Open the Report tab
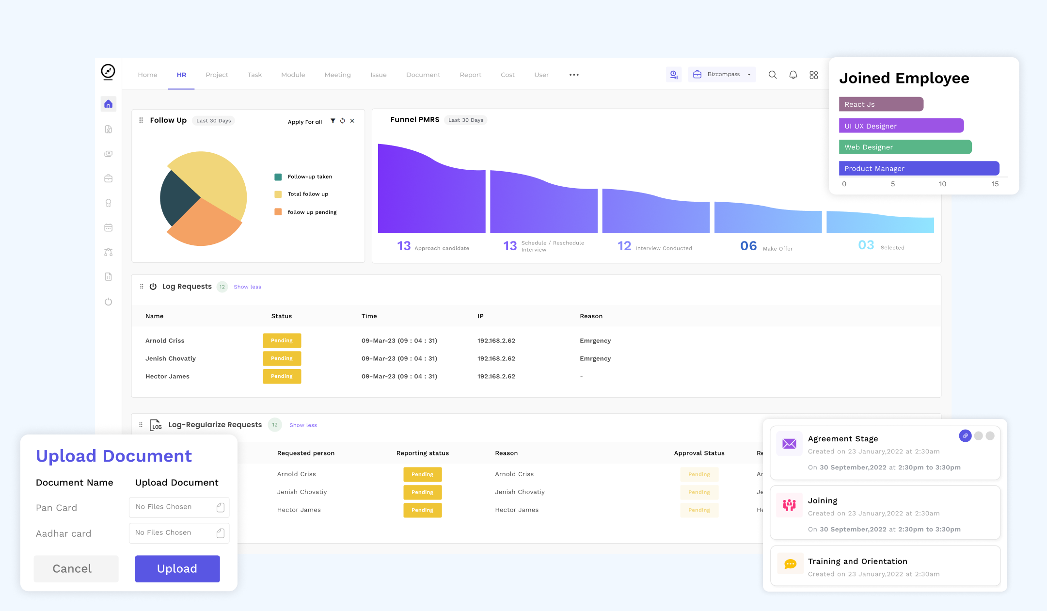Screen dimensions: 1047x611 471,75
